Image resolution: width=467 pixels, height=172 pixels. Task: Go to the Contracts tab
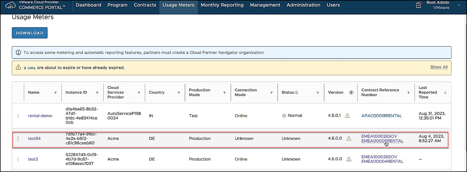145,5
